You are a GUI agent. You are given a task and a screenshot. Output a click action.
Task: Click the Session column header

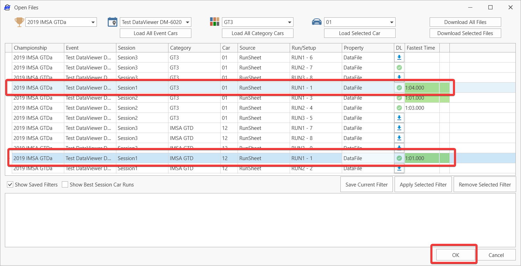(x=142, y=48)
